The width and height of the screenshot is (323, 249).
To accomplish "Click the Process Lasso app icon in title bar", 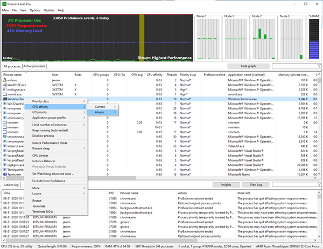I will 5,3.
